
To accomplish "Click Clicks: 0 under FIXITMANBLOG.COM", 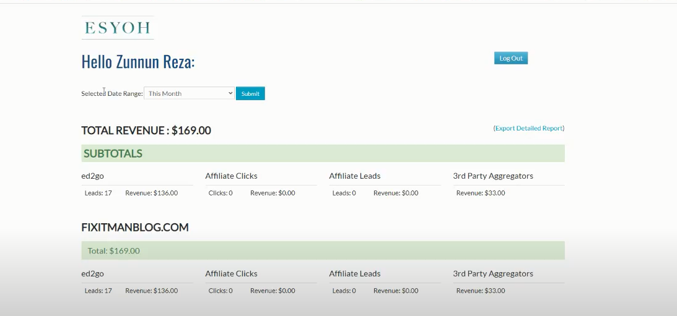I will 221,291.
